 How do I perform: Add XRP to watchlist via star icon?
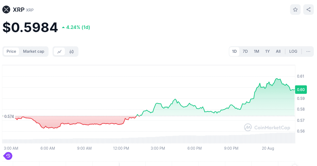pos(295,9)
